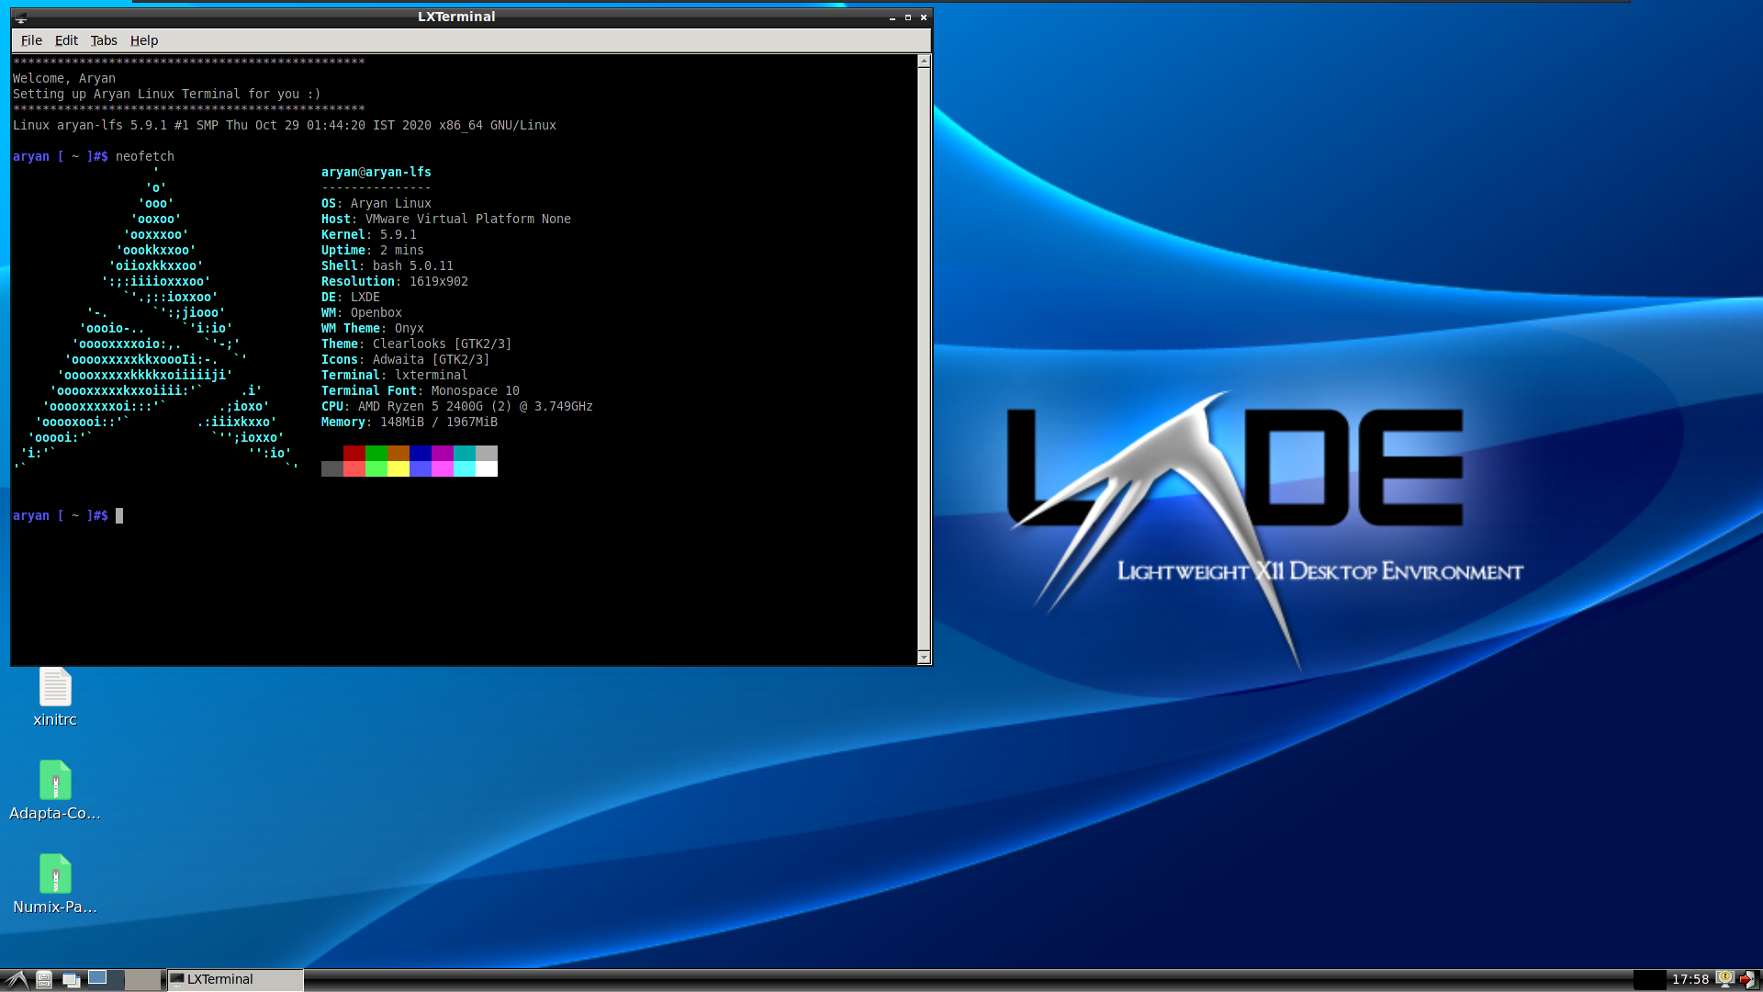Click the LXTerminal taskbar button
Image resolution: width=1763 pixels, height=992 pixels.
[235, 979]
